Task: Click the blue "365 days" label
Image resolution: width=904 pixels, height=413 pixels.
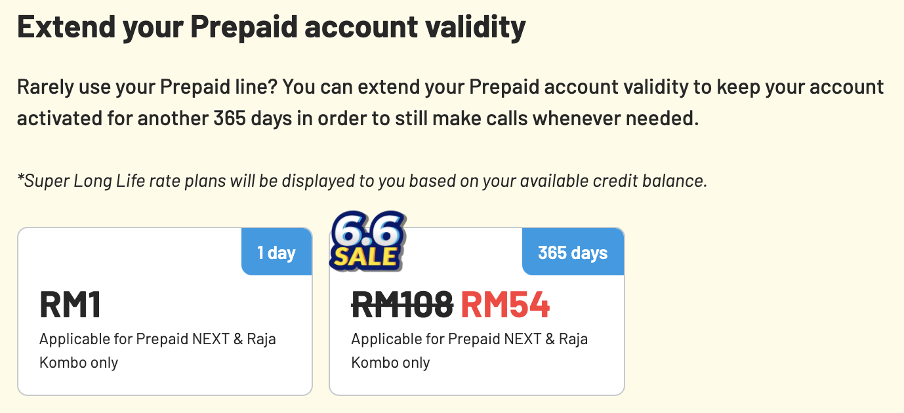Action: coord(573,252)
